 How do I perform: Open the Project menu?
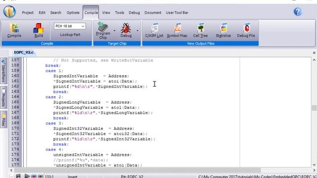(28, 12)
